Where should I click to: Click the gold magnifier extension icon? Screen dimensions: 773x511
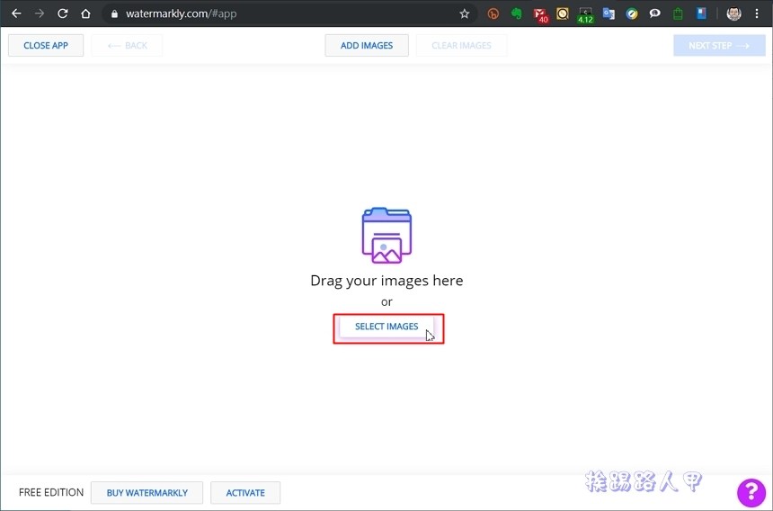tap(563, 13)
